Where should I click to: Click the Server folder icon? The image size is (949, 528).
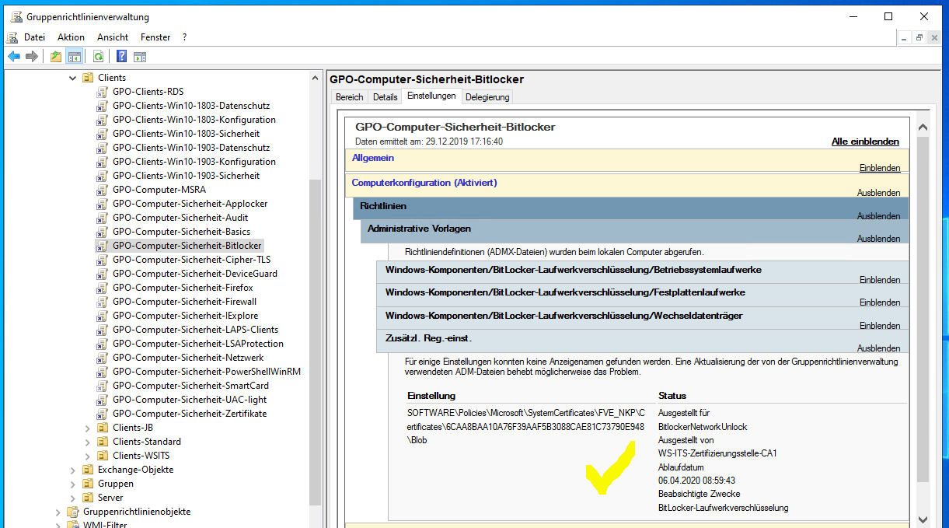click(x=88, y=498)
